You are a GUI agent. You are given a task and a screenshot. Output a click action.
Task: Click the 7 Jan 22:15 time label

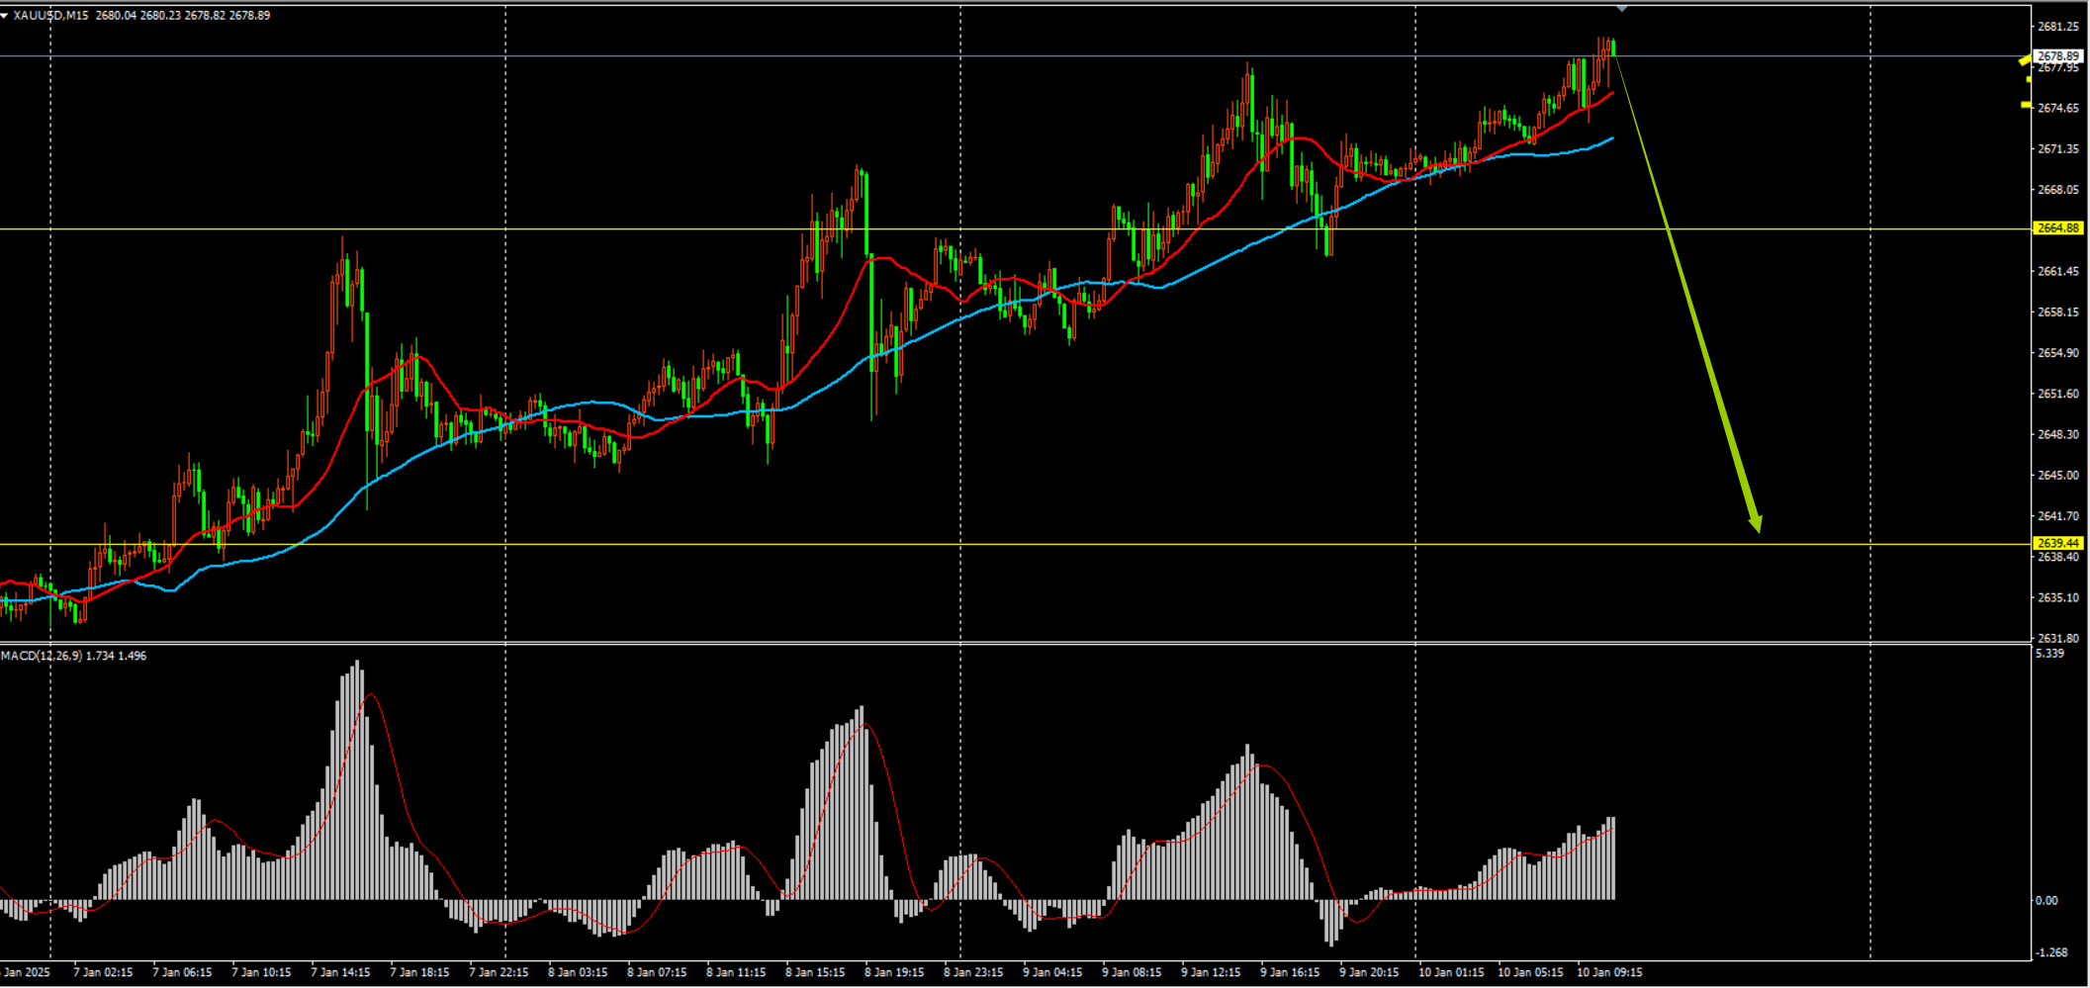500,973
